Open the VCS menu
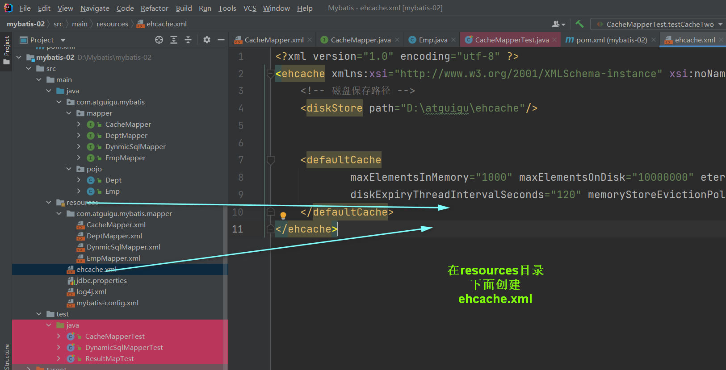Screen dimensions: 726x370 point(250,8)
